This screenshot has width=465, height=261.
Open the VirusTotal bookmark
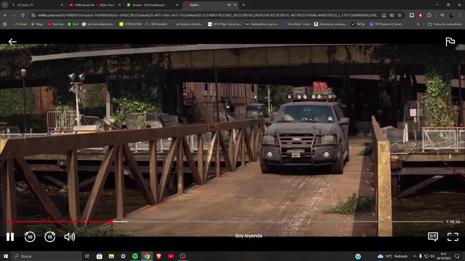click(296, 24)
